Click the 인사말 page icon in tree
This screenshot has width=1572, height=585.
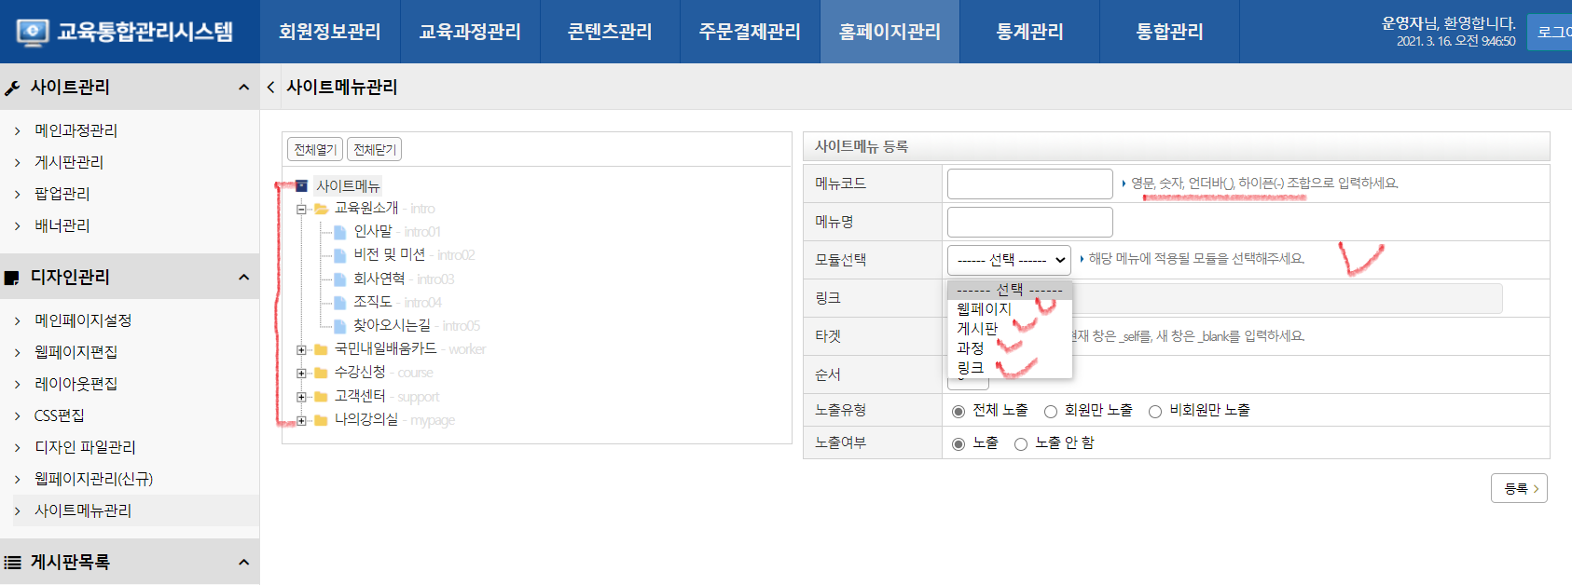pyautogui.click(x=340, y=232)
